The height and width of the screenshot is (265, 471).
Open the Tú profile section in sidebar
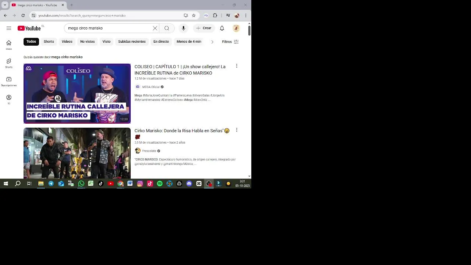click(9, 99)
